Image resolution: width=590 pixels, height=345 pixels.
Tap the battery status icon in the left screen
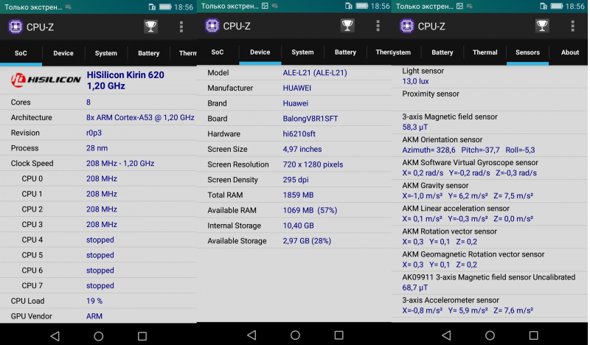(x=164, y=7)
